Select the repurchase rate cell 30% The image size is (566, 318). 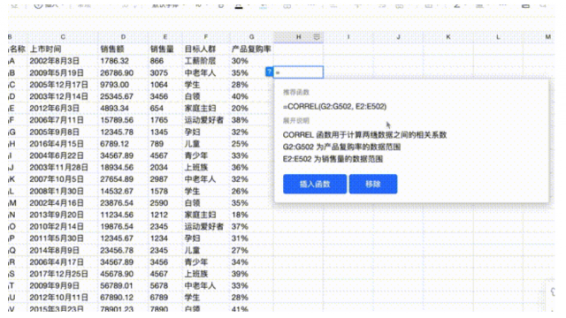click(251, 61)
